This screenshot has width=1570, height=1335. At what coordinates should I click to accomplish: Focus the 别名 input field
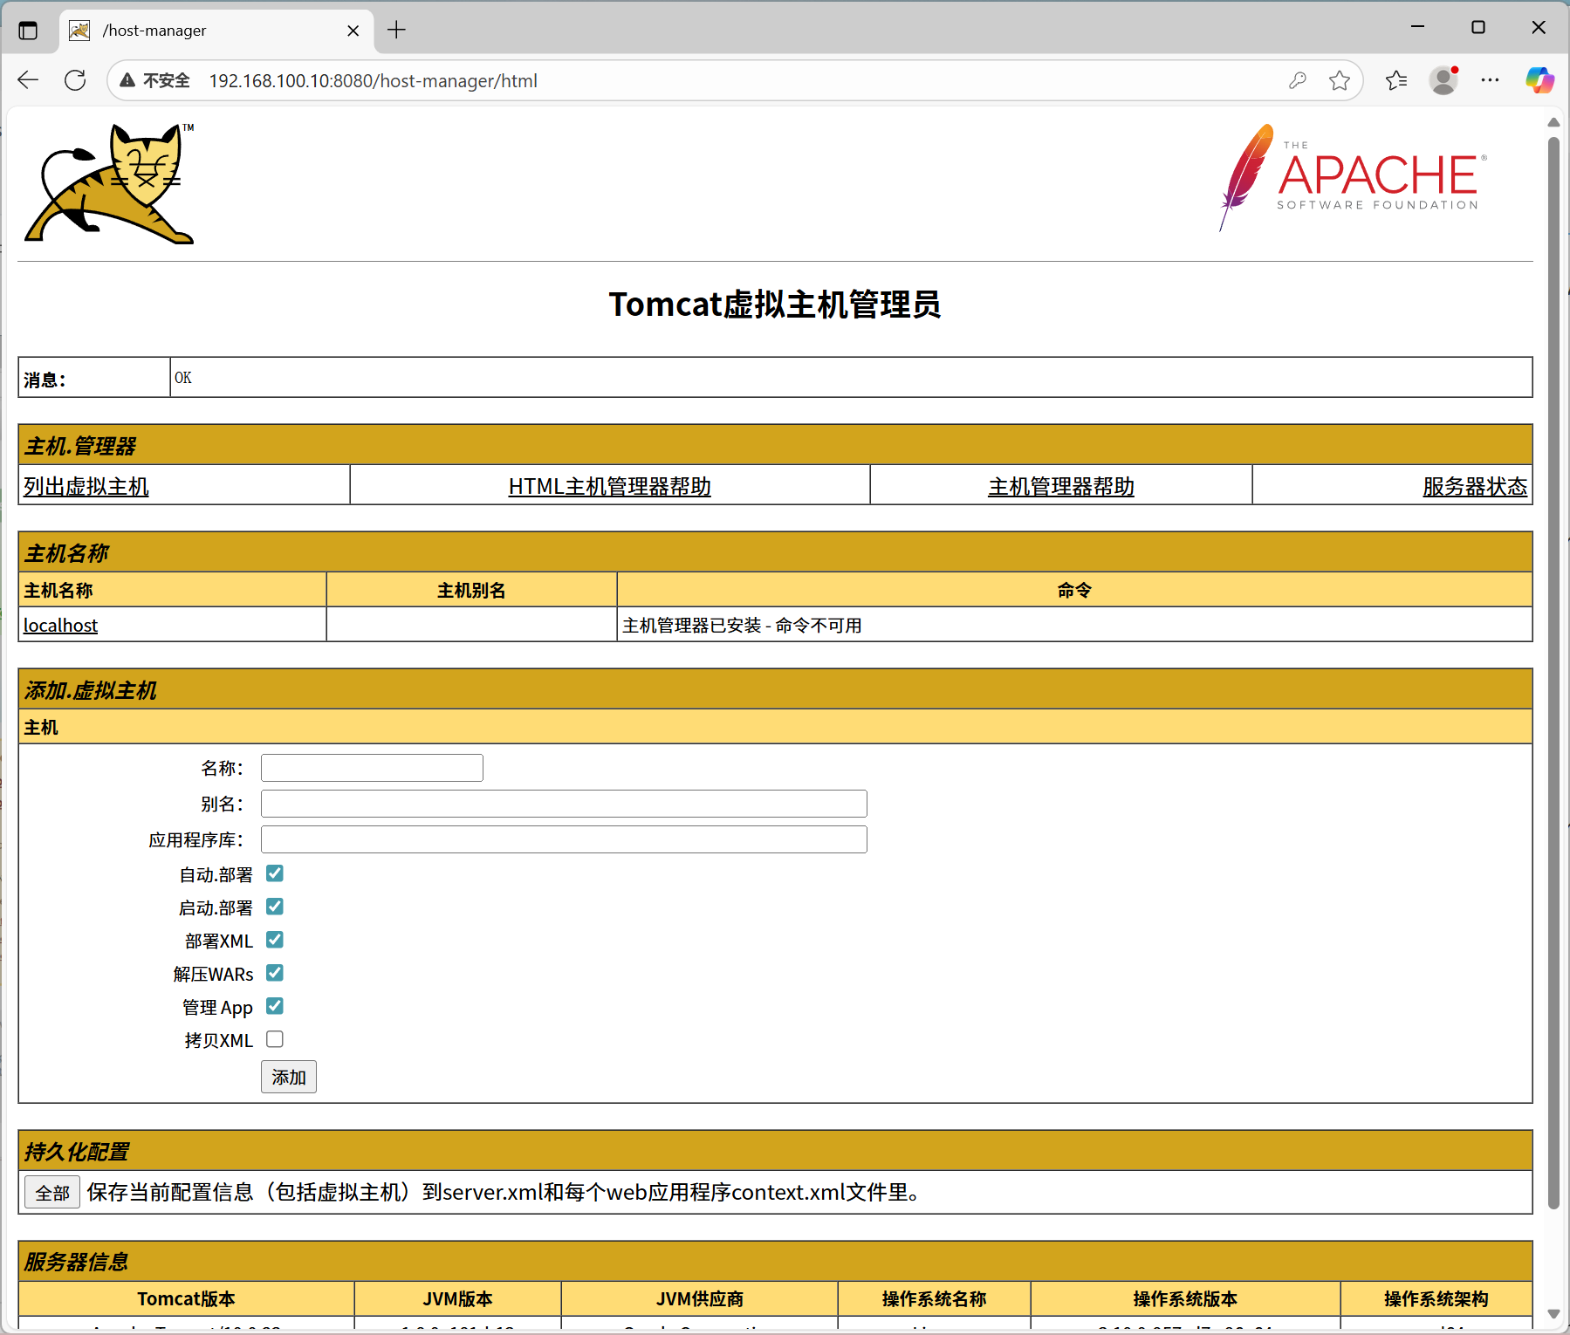[x=564, y=804]
